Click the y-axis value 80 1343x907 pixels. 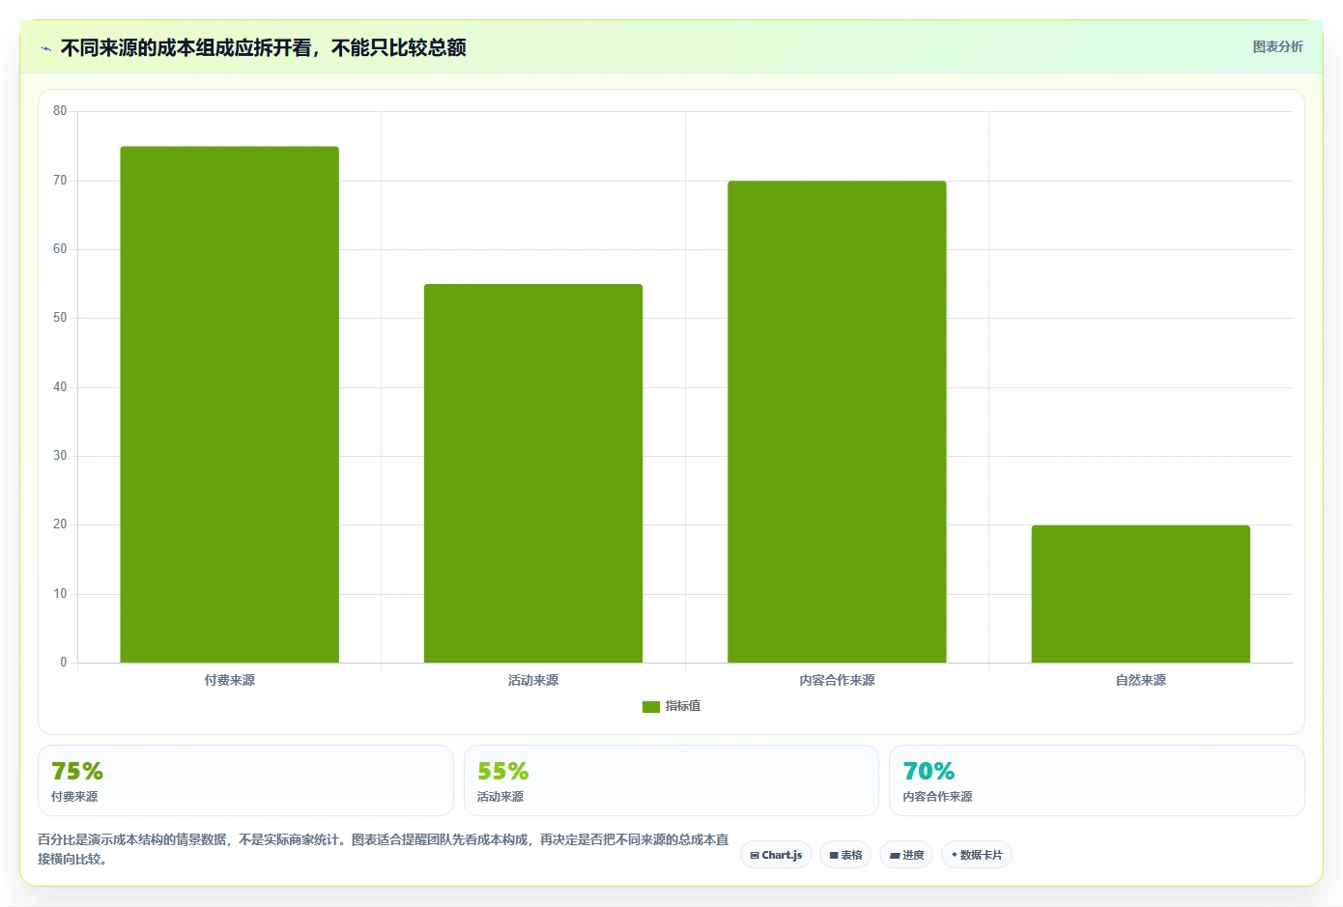[60, 111]
